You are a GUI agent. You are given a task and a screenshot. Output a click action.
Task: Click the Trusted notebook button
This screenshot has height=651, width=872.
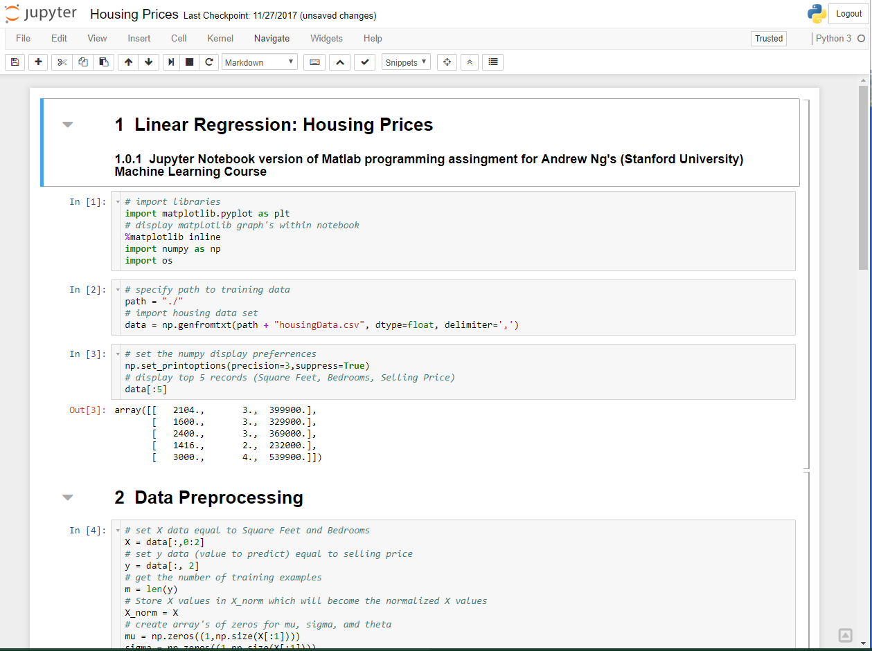point(769,39)
